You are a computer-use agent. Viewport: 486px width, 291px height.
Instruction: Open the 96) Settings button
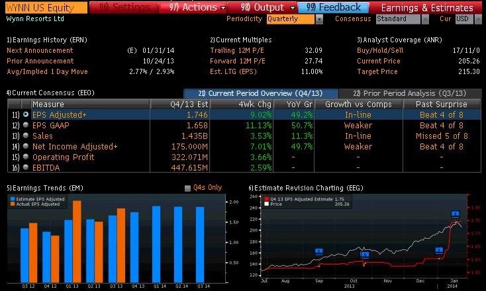point(124,7)
